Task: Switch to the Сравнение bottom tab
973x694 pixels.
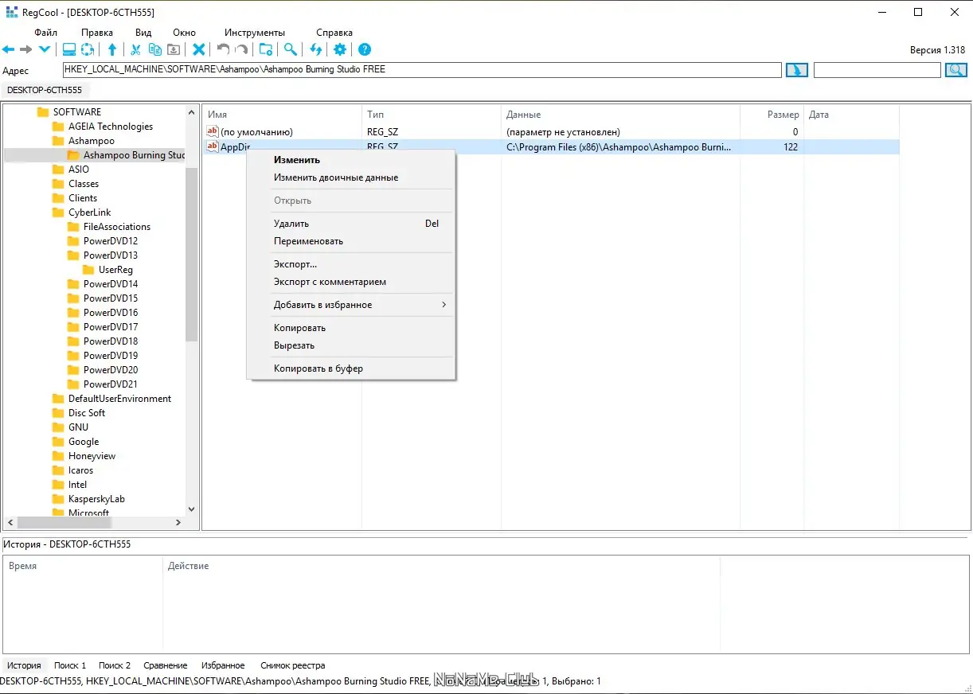Action: (x=166, y=665)
